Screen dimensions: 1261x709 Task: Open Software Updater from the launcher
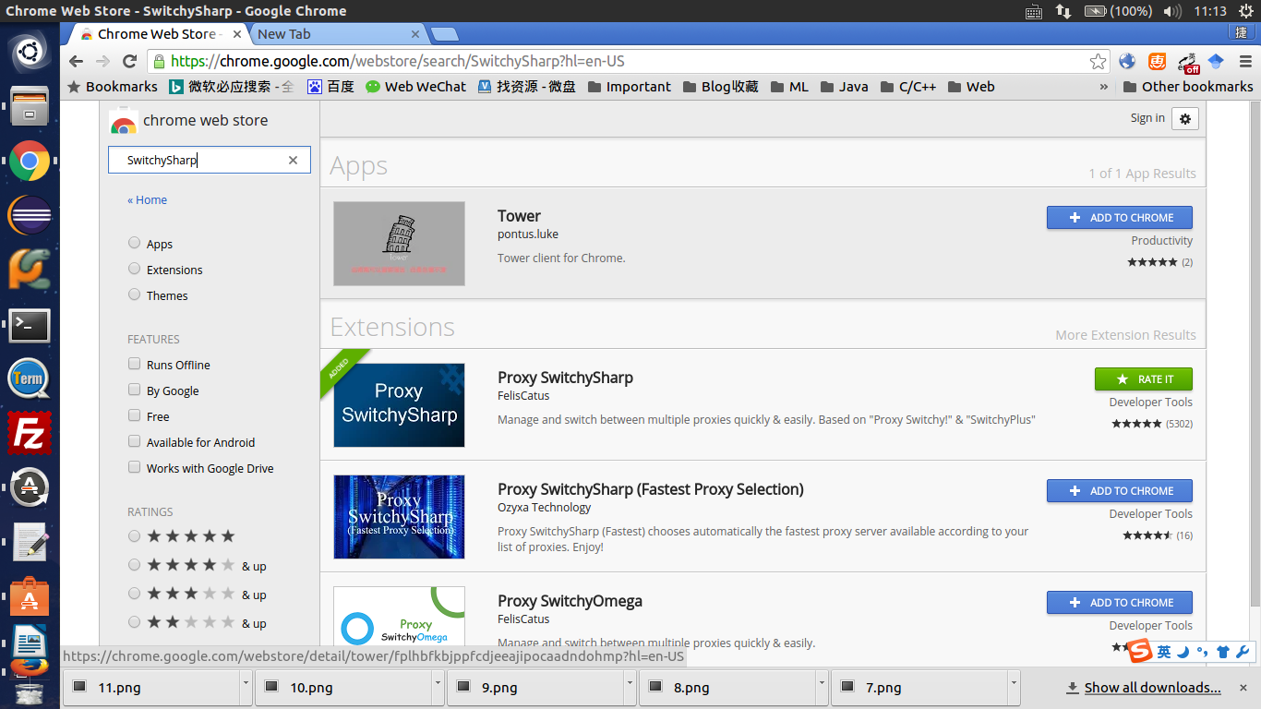point(30,487)
